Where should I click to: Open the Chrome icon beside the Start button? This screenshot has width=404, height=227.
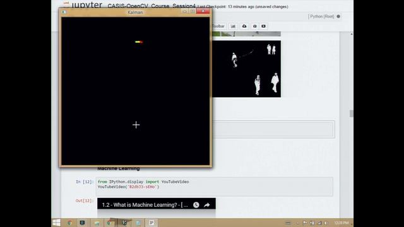click(x=69, y=223)
